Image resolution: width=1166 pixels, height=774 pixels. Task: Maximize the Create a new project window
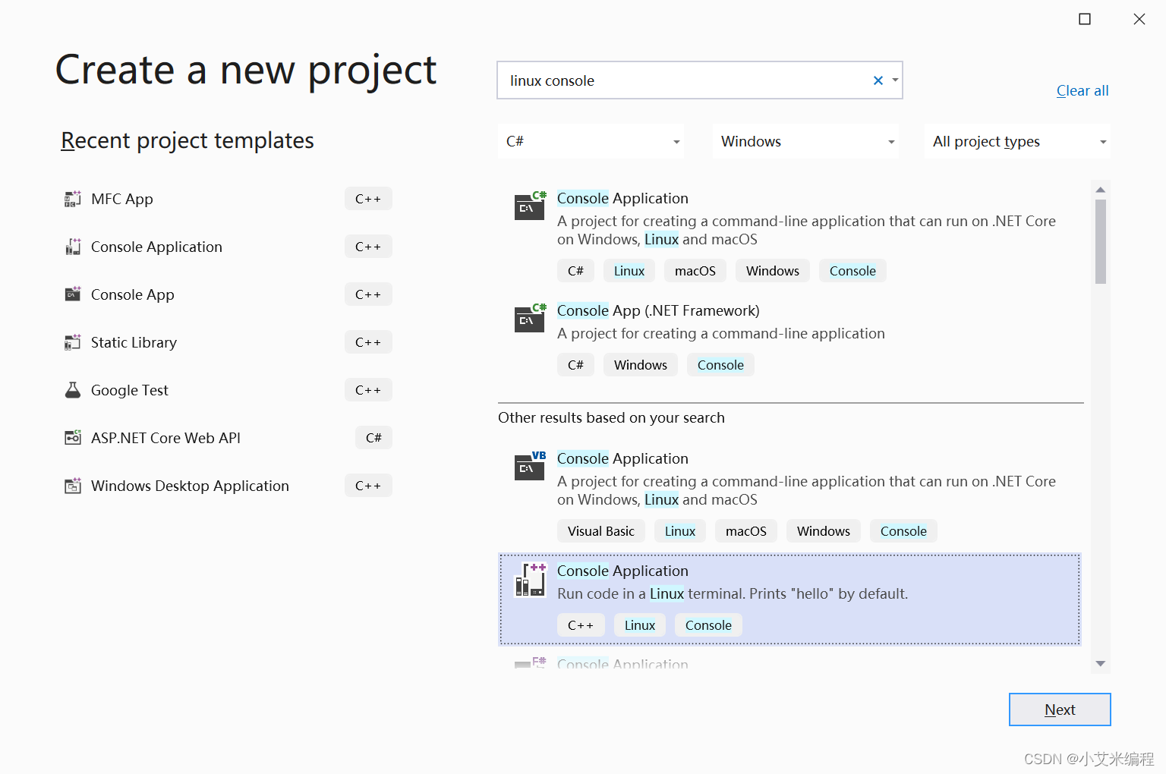pyautogui.click(x=1085, y=19)
